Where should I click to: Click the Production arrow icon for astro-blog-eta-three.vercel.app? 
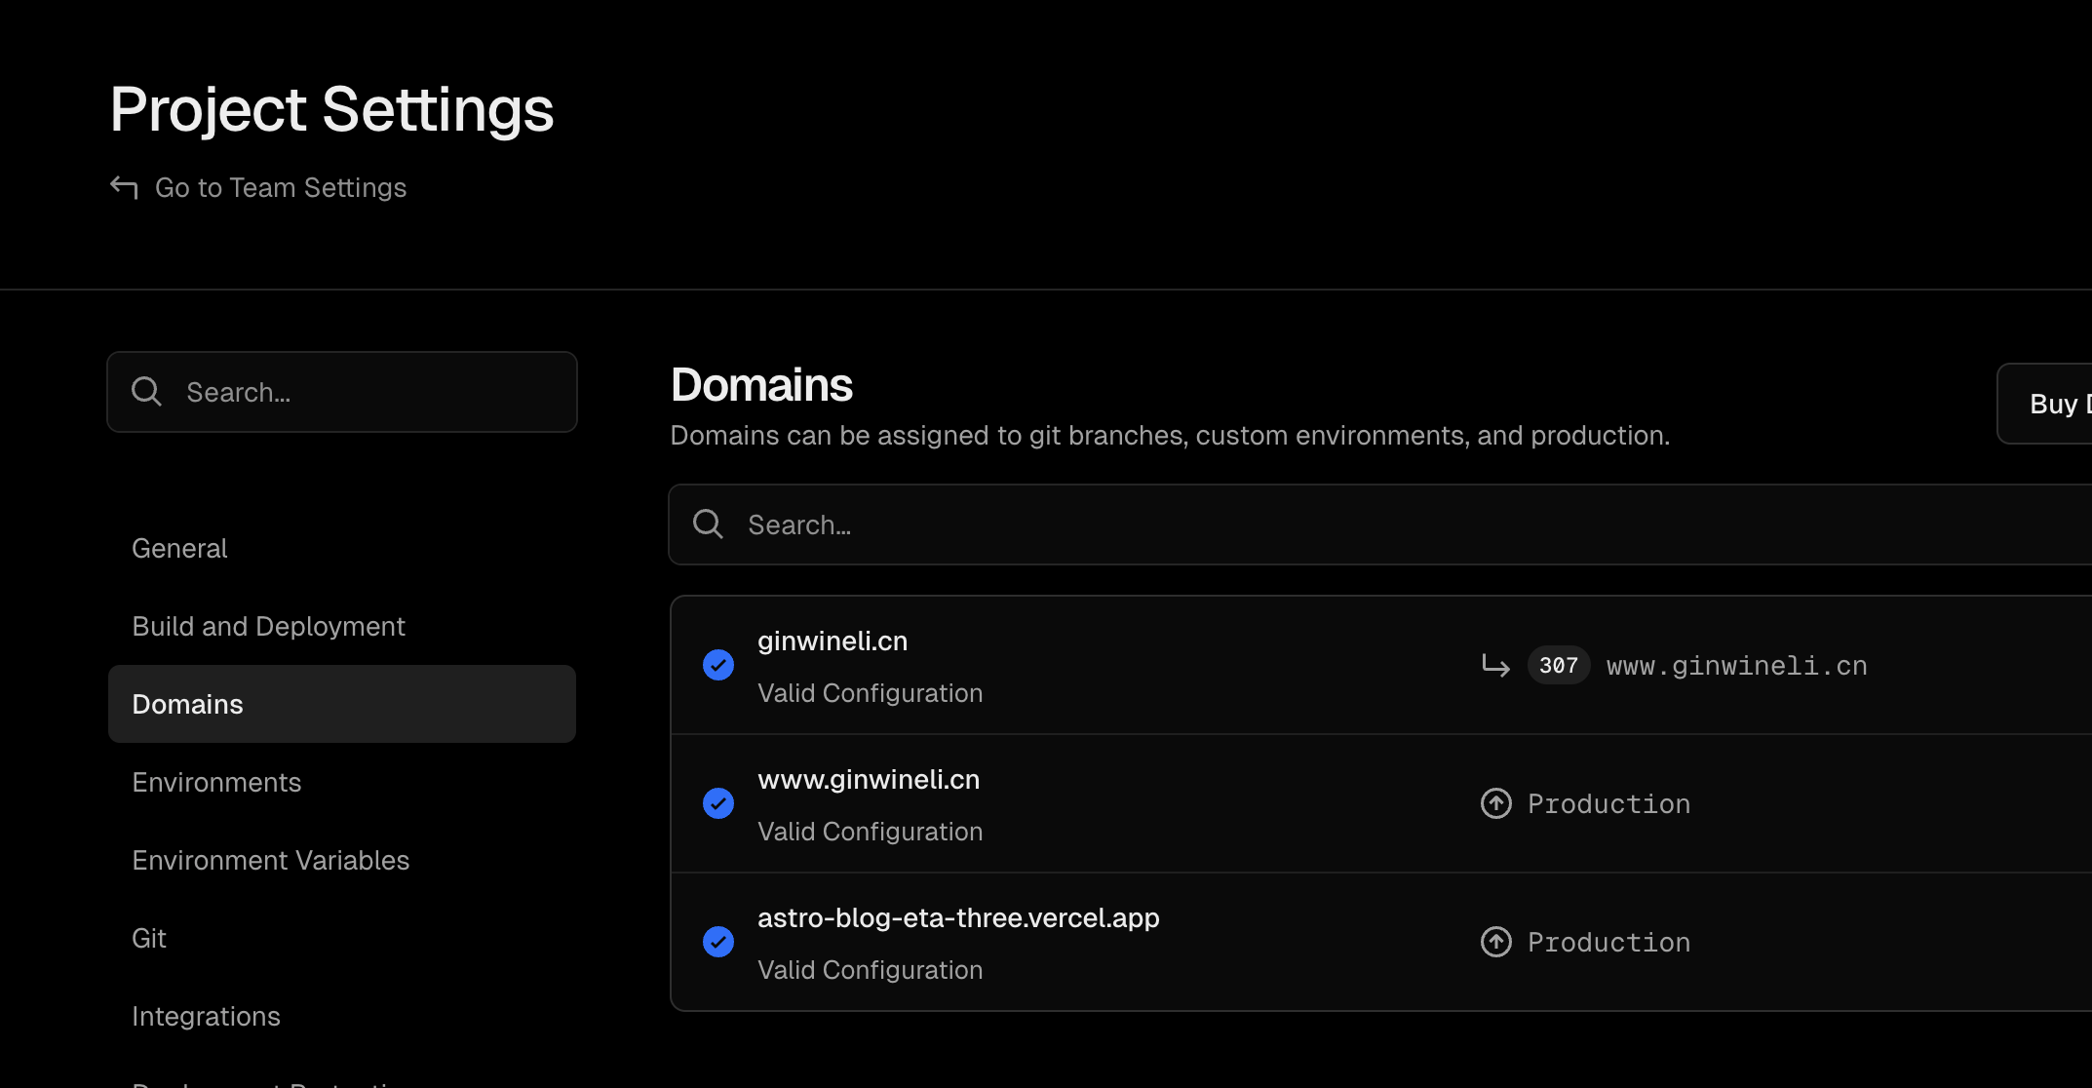[x=1495, y=943]
